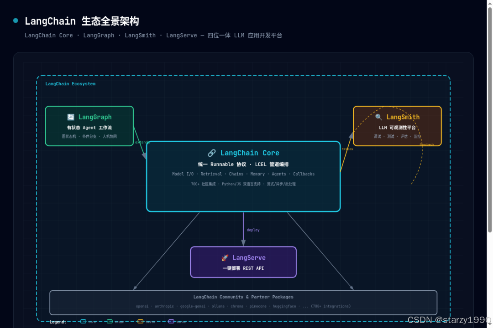Image resolution: width=493 pixels, height=328 pixels.
Task: Click the '图状态机 · 条件分支 · 人机协同' line
Action: point(89,136)
